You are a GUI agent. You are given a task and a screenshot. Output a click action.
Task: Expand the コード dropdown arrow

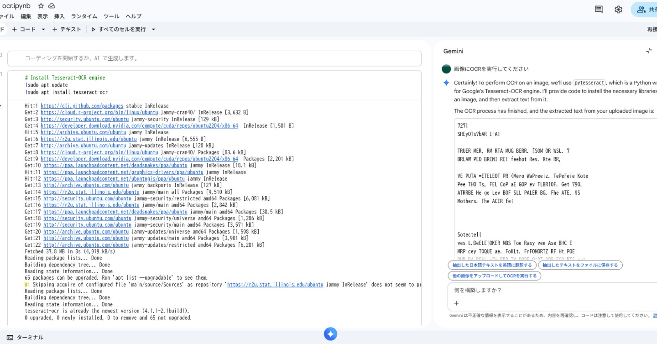43,29
